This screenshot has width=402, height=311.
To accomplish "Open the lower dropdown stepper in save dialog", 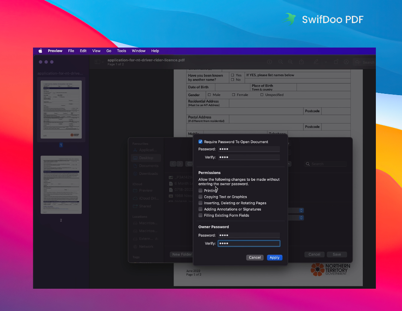I will click(x=301, y=218).
